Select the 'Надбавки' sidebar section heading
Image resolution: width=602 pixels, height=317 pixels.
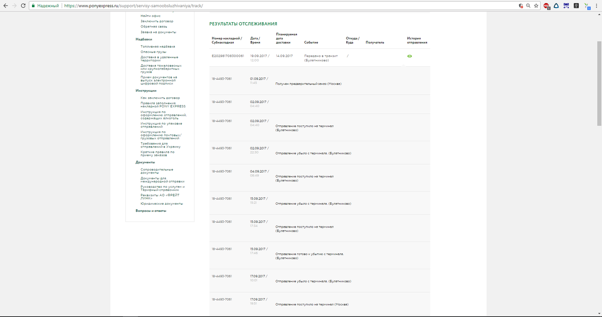[144, 39]
